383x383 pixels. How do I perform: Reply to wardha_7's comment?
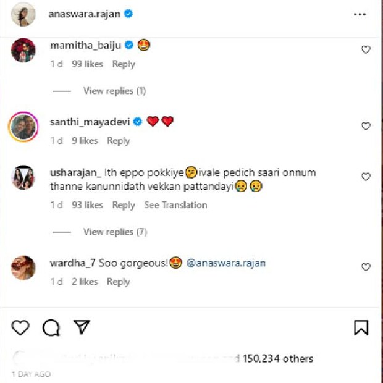click(118, 282)
